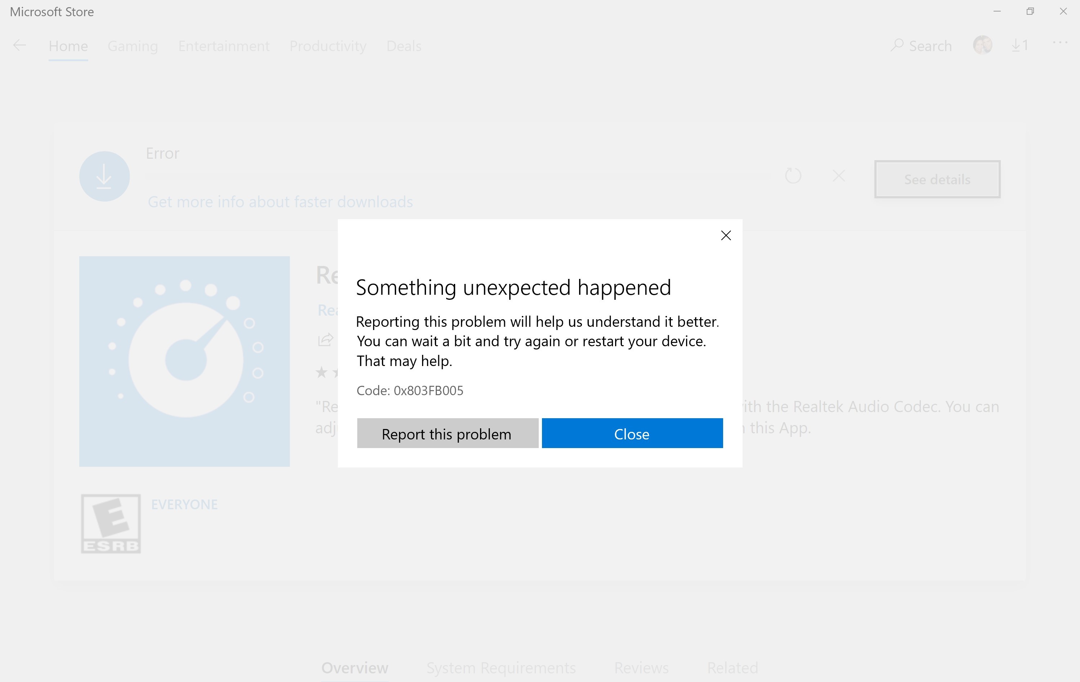This screenshot has height=682, width=1080.
Task: Open the Related tab
Action: point(732,668)
